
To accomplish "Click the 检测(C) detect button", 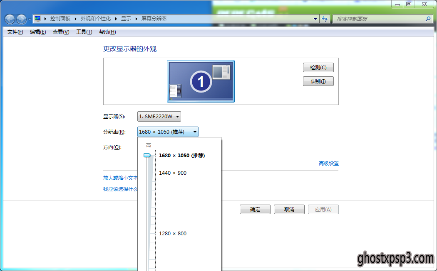I will [x=318, y=68].
